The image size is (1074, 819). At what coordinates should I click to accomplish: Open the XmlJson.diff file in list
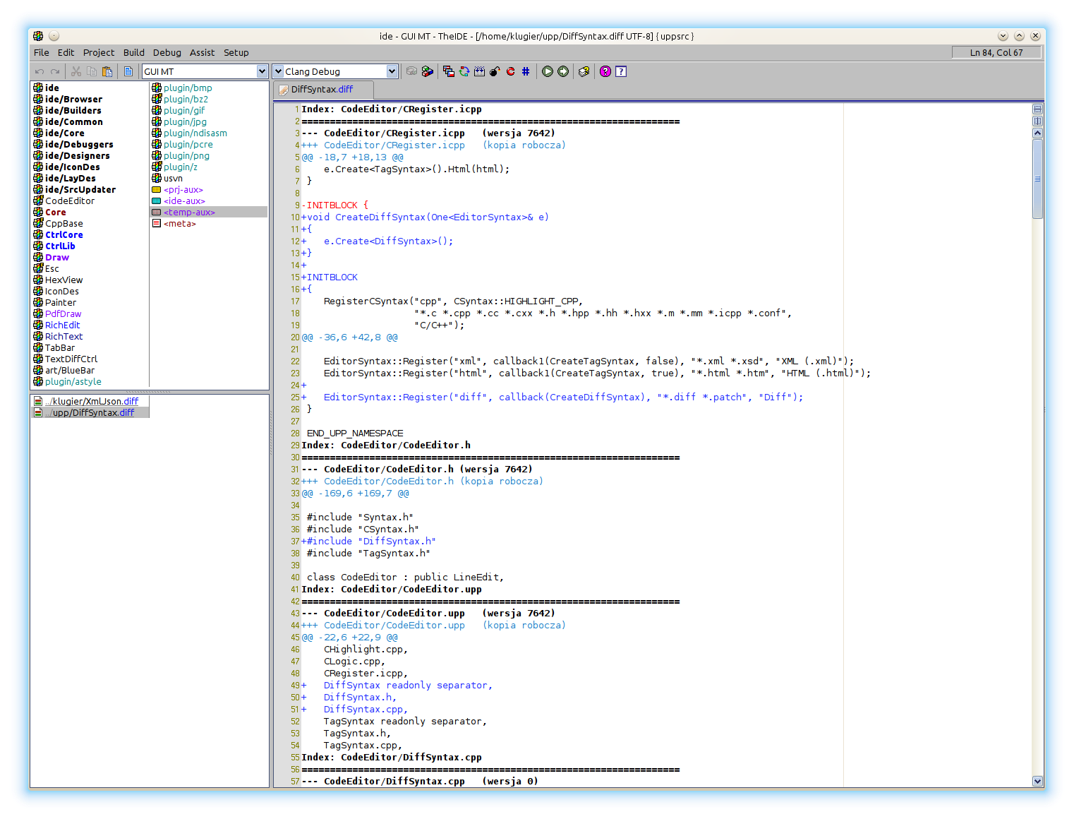(92, 401)
